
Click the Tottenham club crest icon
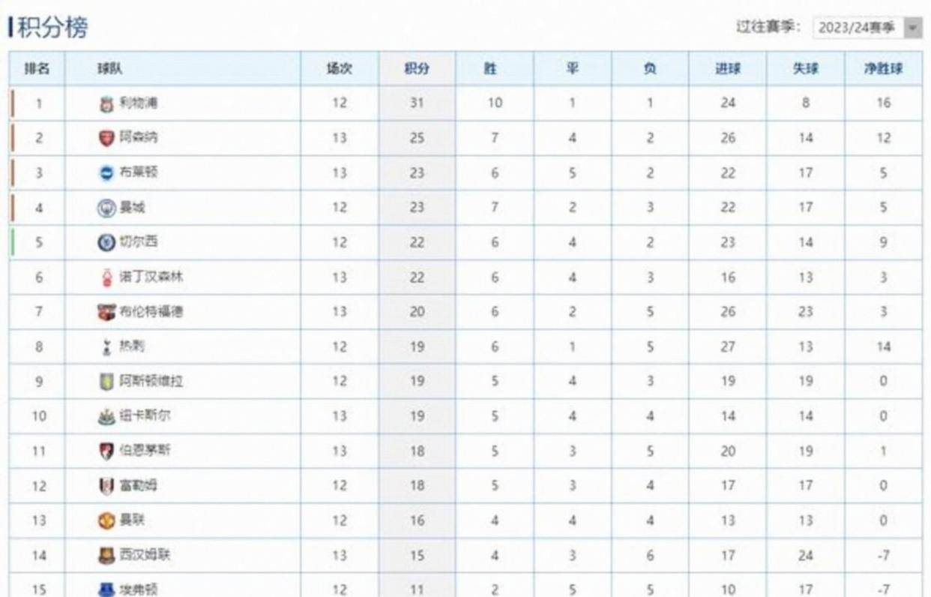click(x=106, y=346)
